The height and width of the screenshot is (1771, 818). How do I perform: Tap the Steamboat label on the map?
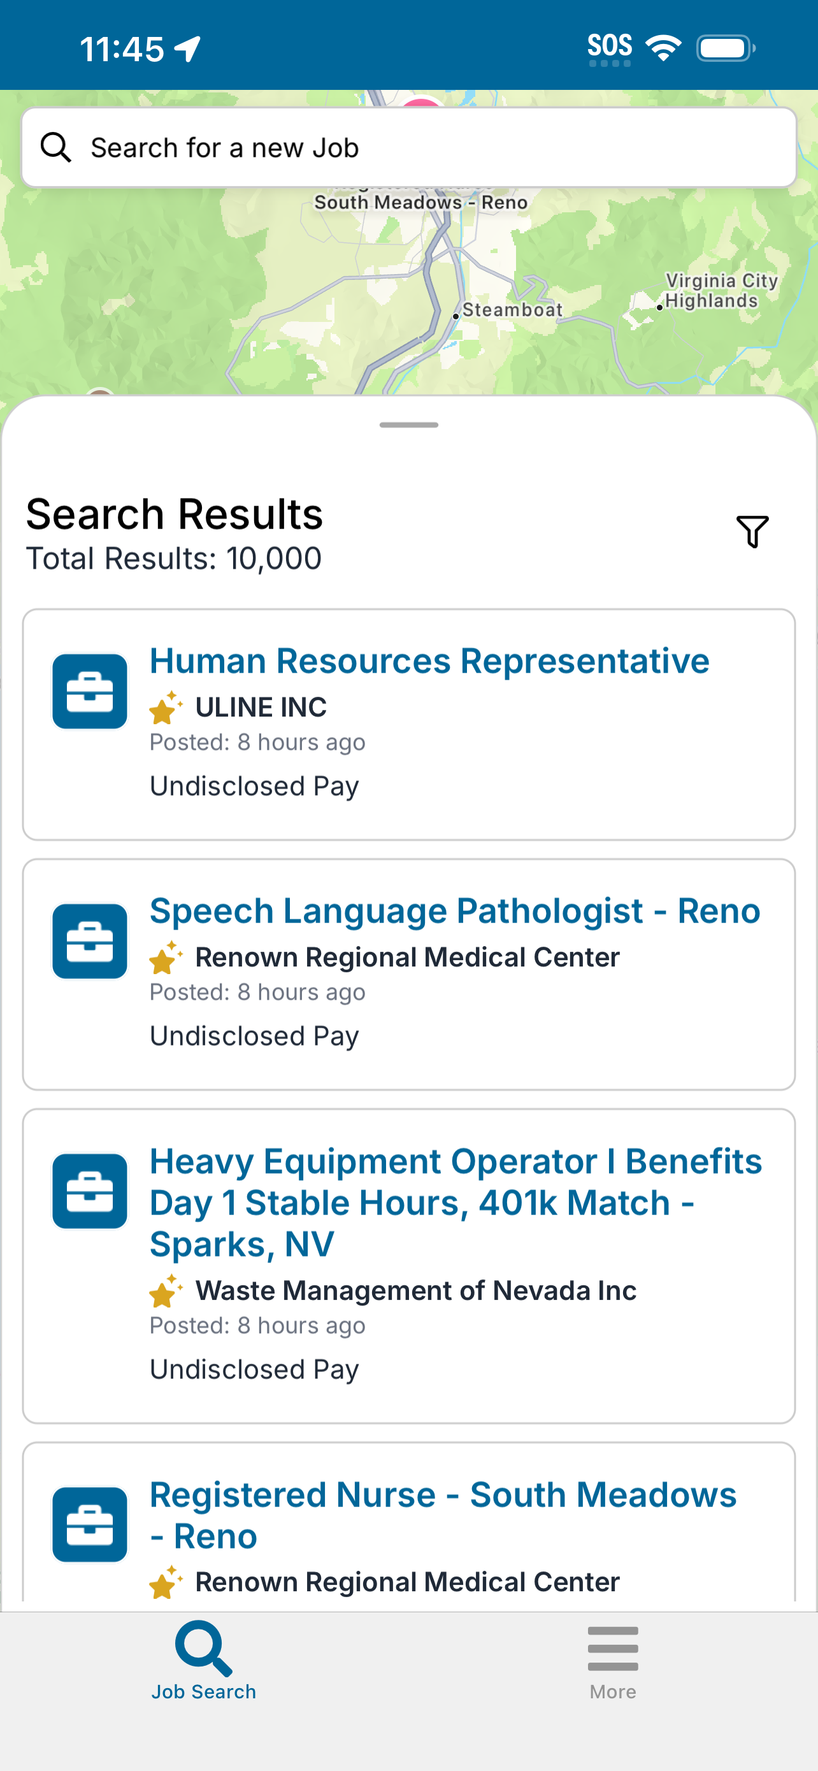pos(512,310)
